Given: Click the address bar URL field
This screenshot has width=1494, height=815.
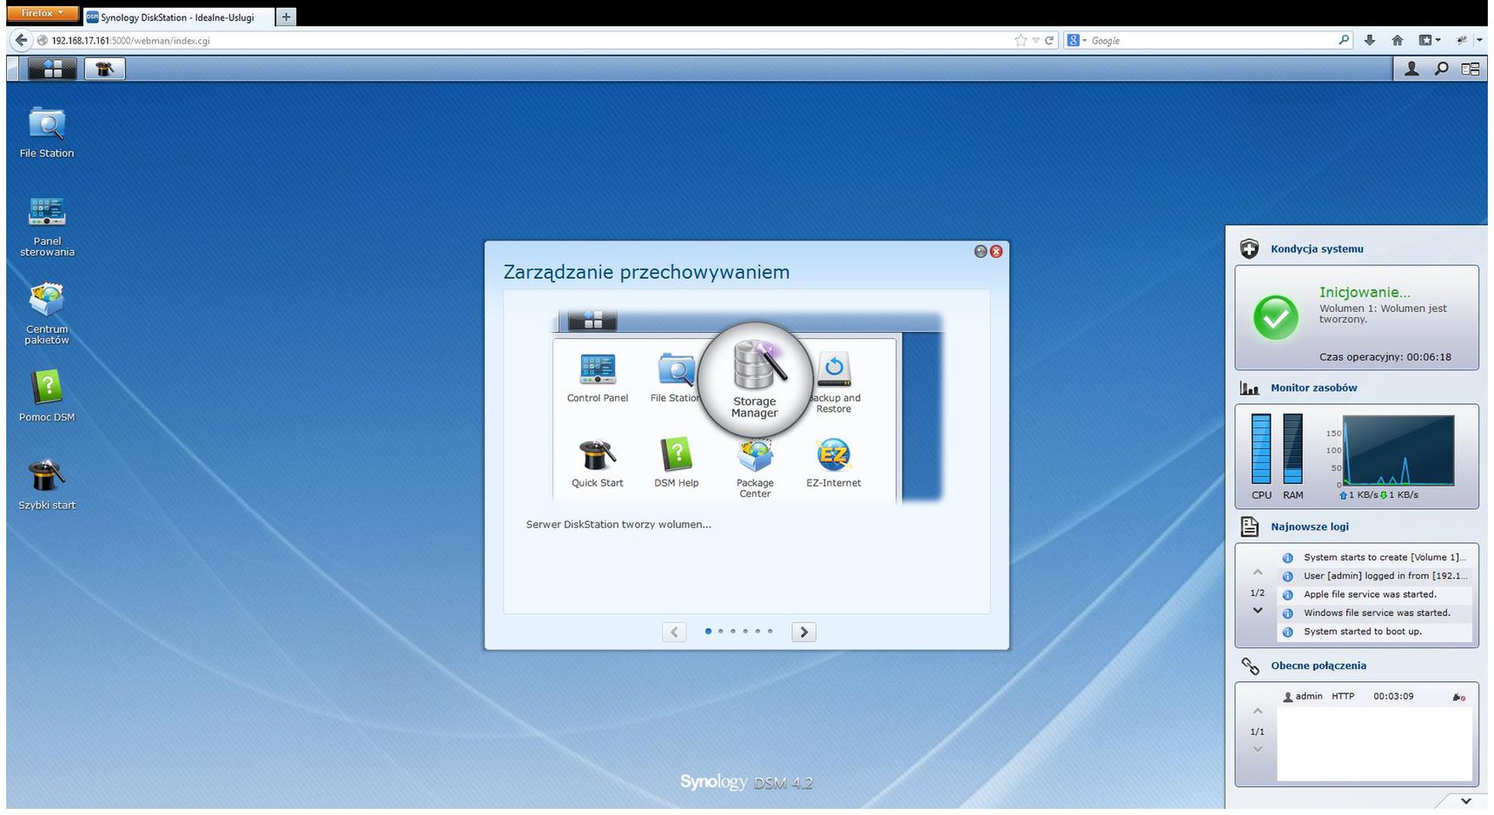Looking at the screenshot, I should (530, 41).
